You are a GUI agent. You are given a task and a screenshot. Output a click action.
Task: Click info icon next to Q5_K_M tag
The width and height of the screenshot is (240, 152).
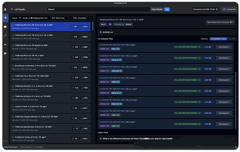[120, 104]
